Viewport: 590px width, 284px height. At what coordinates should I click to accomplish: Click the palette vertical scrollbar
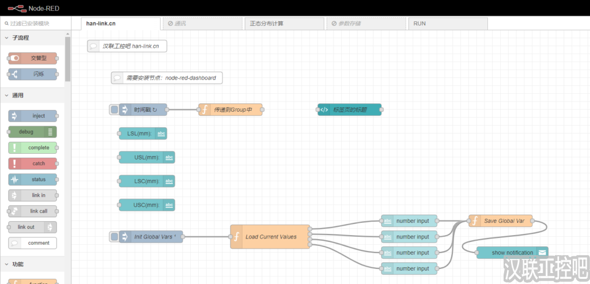point(68,58)
